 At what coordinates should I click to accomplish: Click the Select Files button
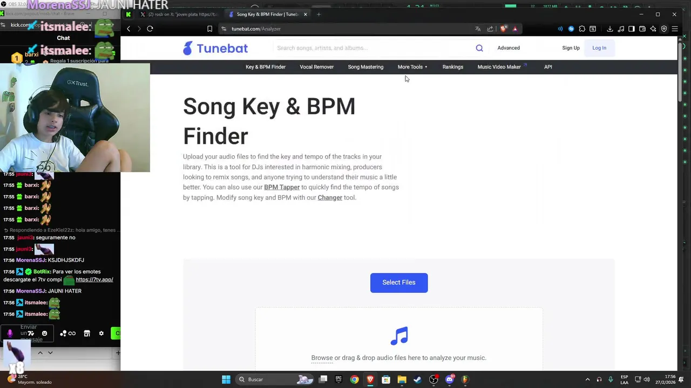click(x=399, y=282)
